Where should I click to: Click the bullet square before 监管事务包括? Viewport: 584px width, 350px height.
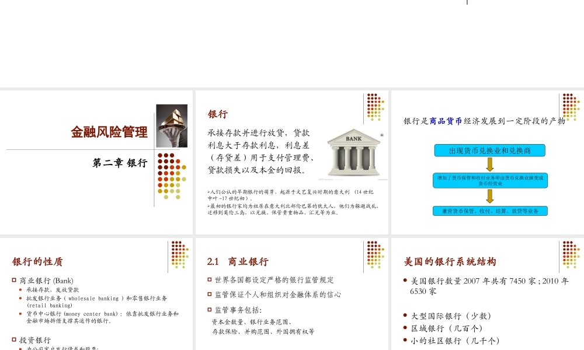208,310
